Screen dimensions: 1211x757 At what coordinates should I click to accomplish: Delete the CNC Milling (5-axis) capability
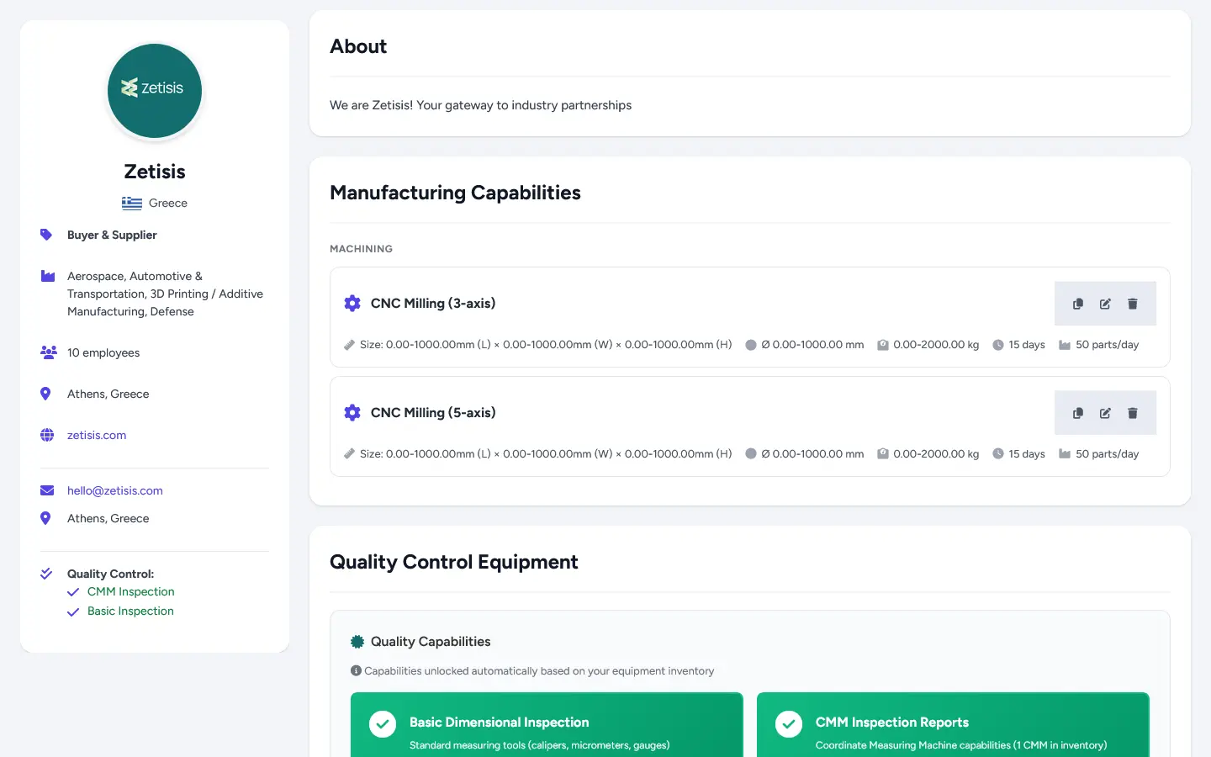1133,413
